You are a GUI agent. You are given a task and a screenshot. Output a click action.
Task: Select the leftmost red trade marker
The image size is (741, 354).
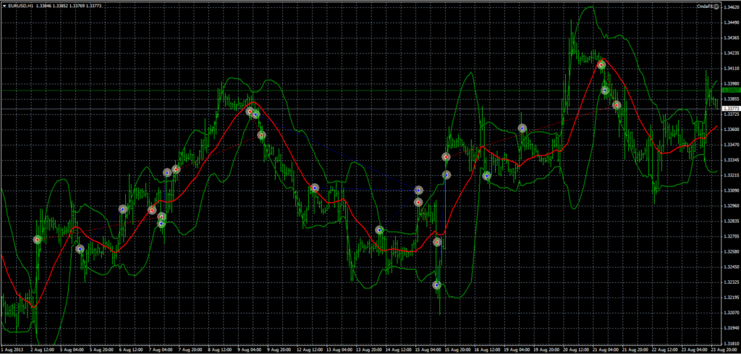[38, 239]
